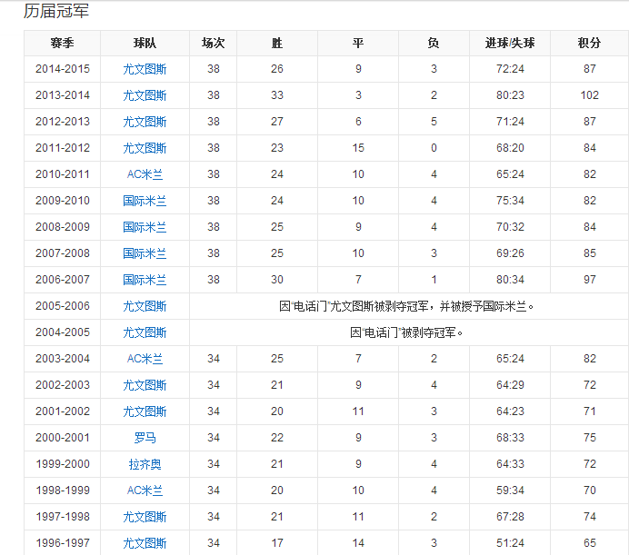Click the 平 column header

[x=358, y=43]
